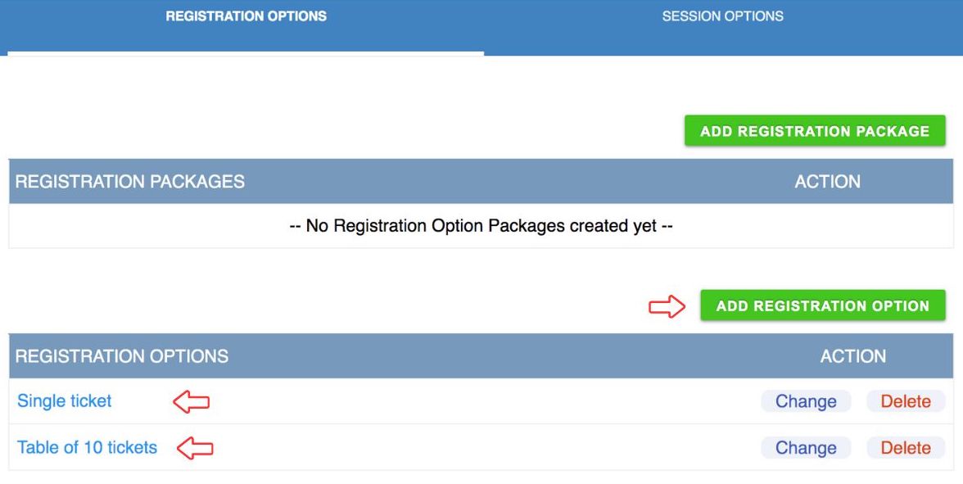Delete the Table of 10 tickets option
This screenshot has height=484, width=963.
(906, 448)
